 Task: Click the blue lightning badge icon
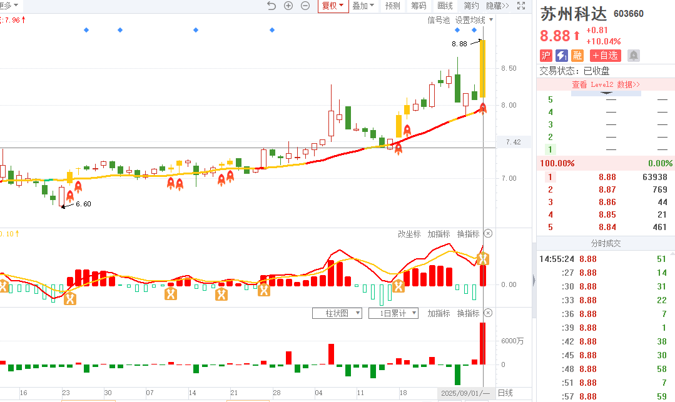coord(562,56)
